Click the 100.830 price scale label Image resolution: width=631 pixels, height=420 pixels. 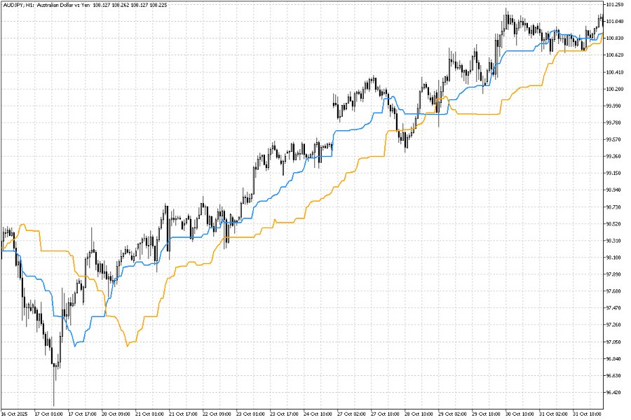click(x=614, y=38)
